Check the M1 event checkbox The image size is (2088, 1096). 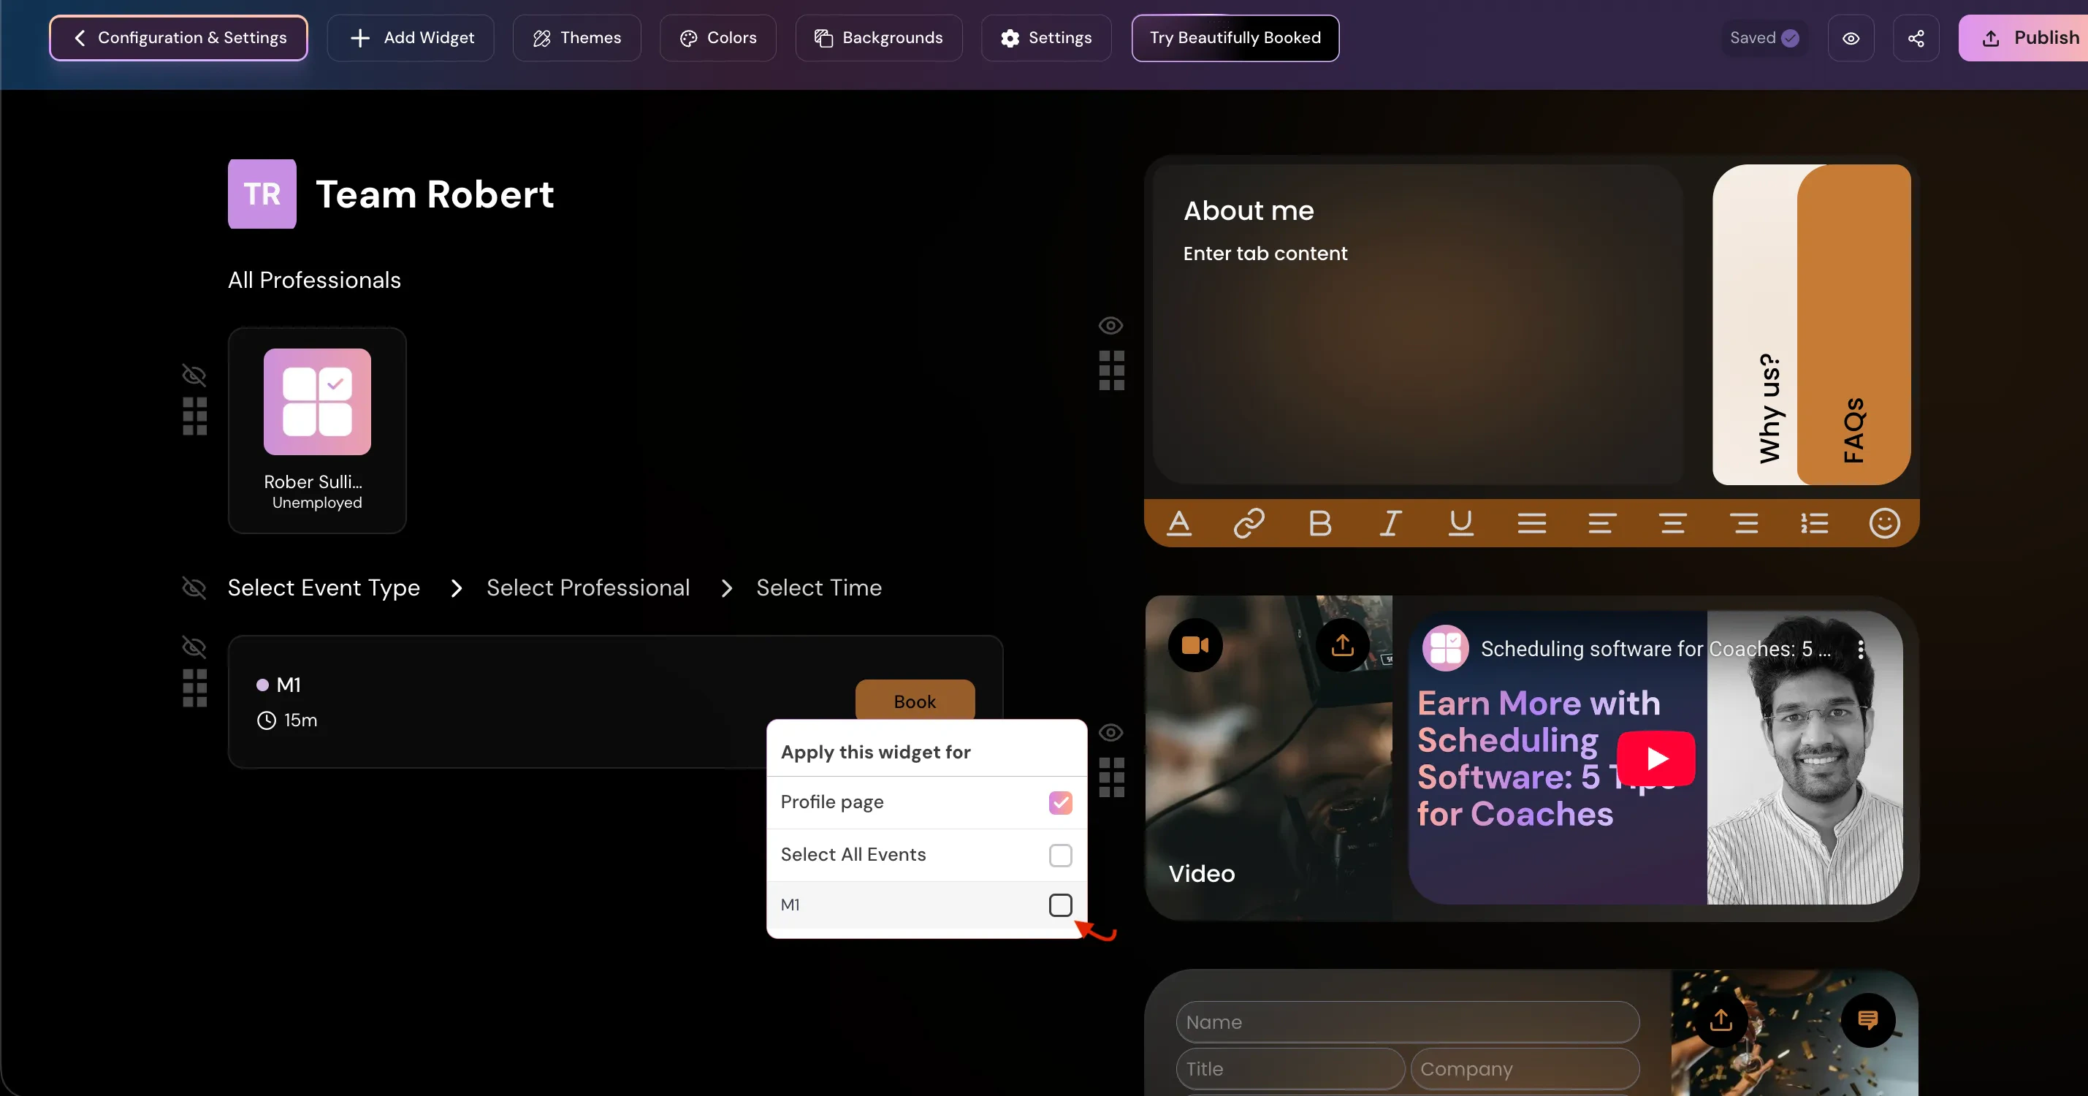coord(1060,905)
